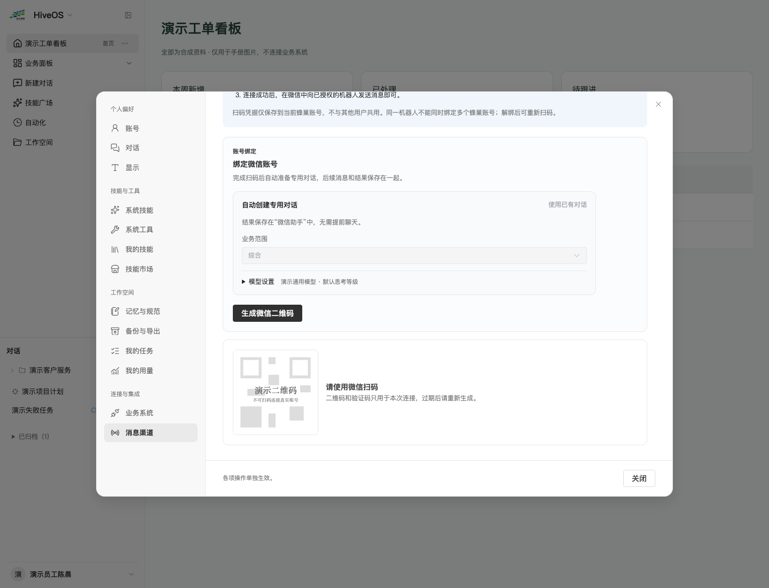The image size is (769, 588).
Task: Click the folder icon for 工作空间
Action: click(x=18, y=142)
